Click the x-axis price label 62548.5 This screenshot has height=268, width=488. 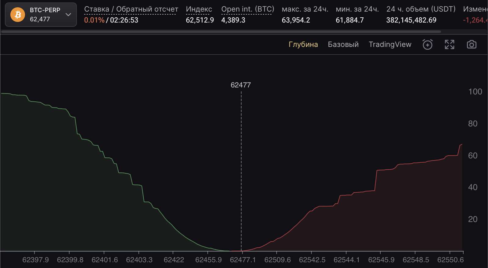416,260
